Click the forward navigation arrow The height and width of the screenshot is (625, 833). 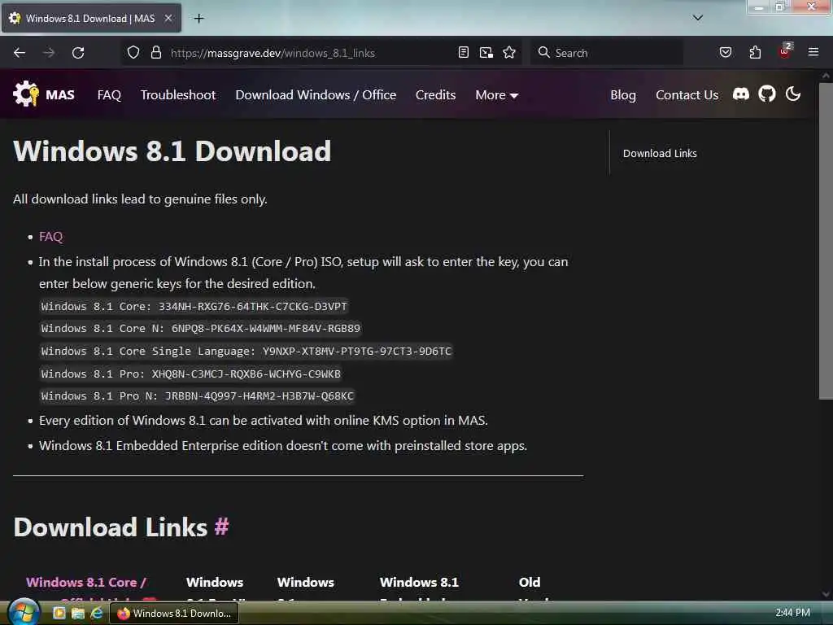[49, 53]
